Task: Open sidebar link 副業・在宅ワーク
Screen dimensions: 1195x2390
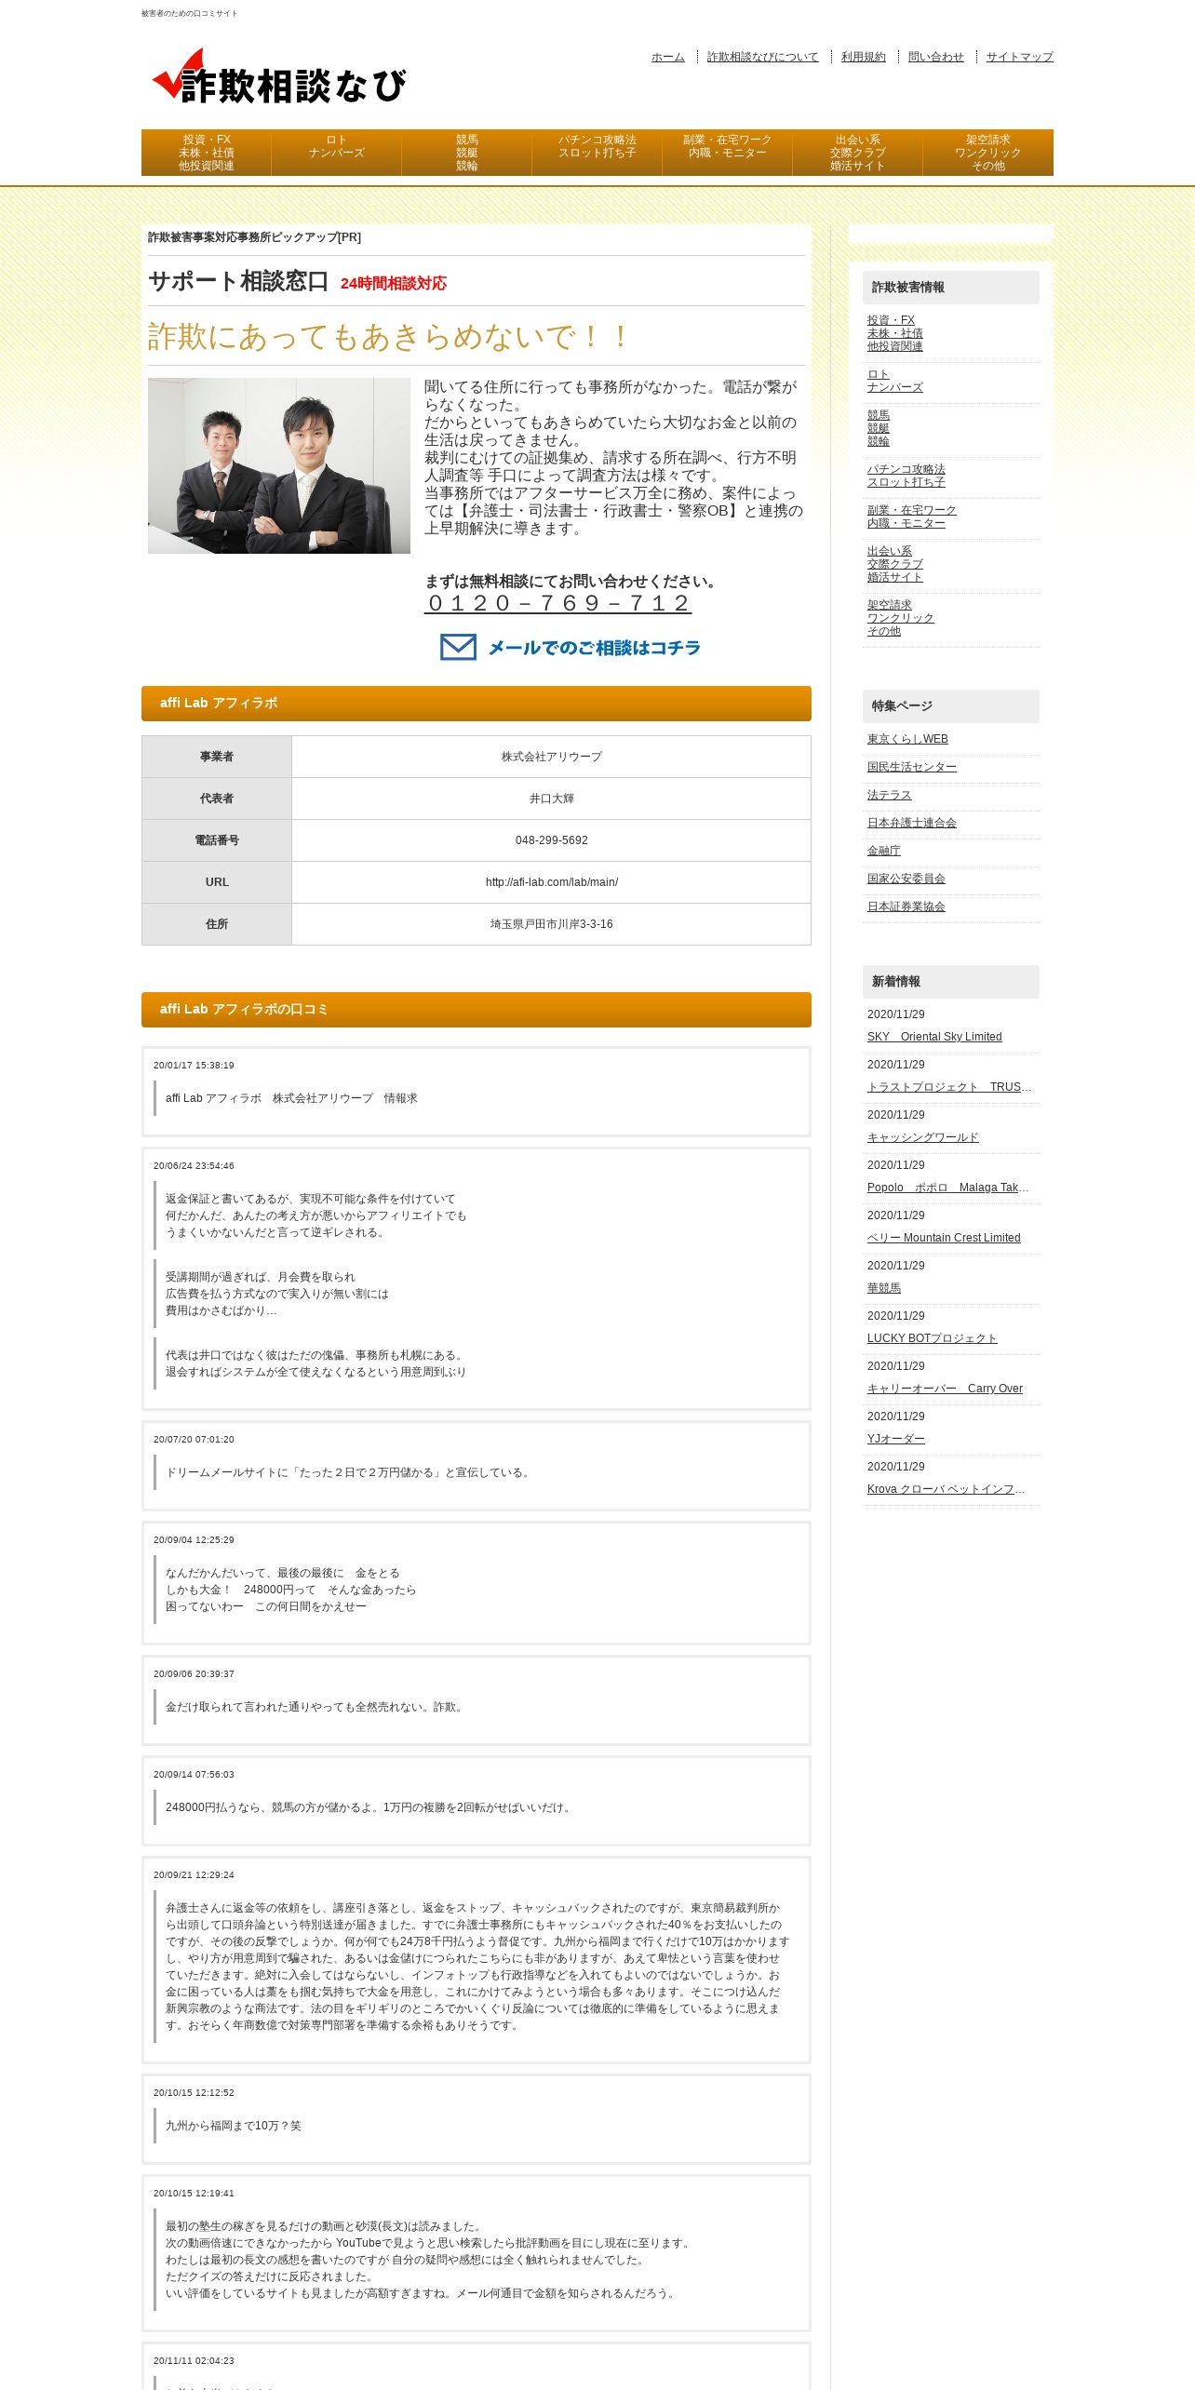Action: 912,517
